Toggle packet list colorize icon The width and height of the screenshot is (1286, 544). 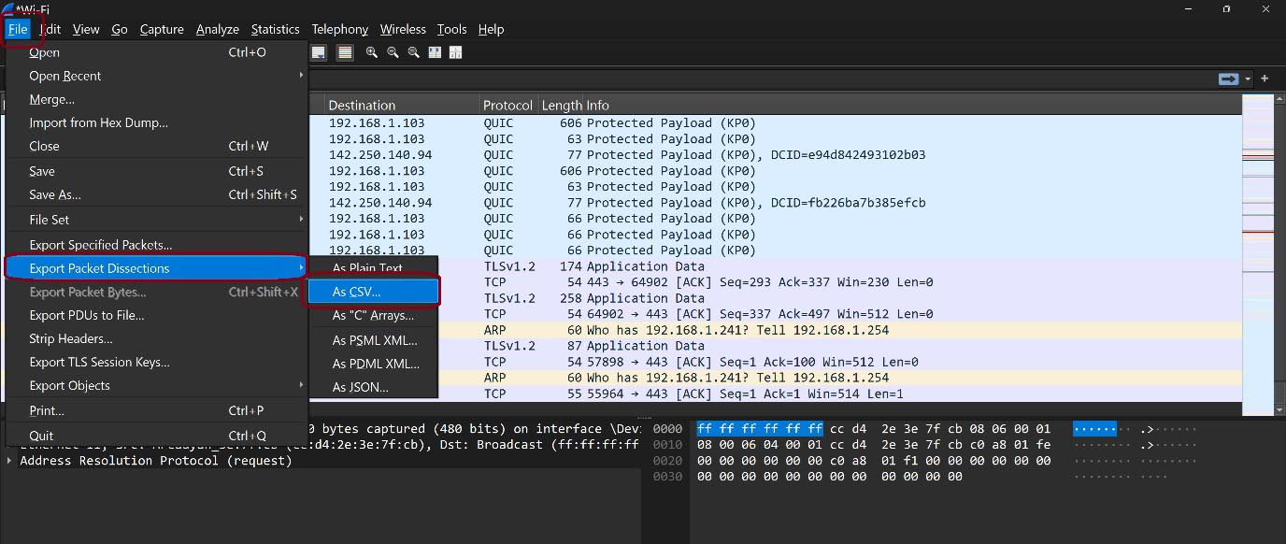click(x=345, y=52)
